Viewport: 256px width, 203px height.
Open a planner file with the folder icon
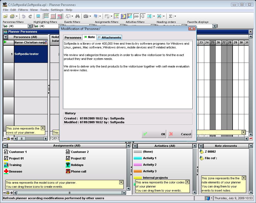[x=5, y=16]
